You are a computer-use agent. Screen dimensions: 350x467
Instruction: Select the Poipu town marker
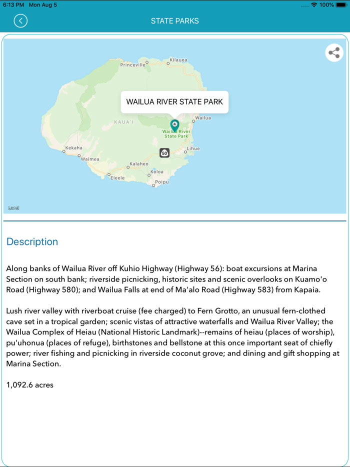point(162,182)
